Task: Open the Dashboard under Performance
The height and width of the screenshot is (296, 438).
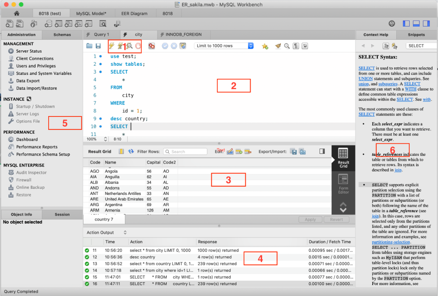Action: pyautogui.click(x=27, y=140)
